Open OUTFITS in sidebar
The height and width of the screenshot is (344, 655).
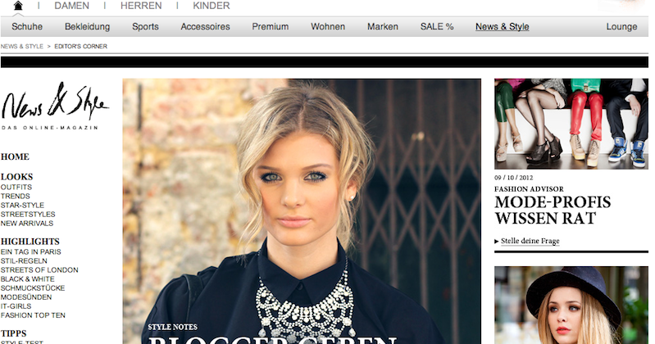[x=16, y=187]
